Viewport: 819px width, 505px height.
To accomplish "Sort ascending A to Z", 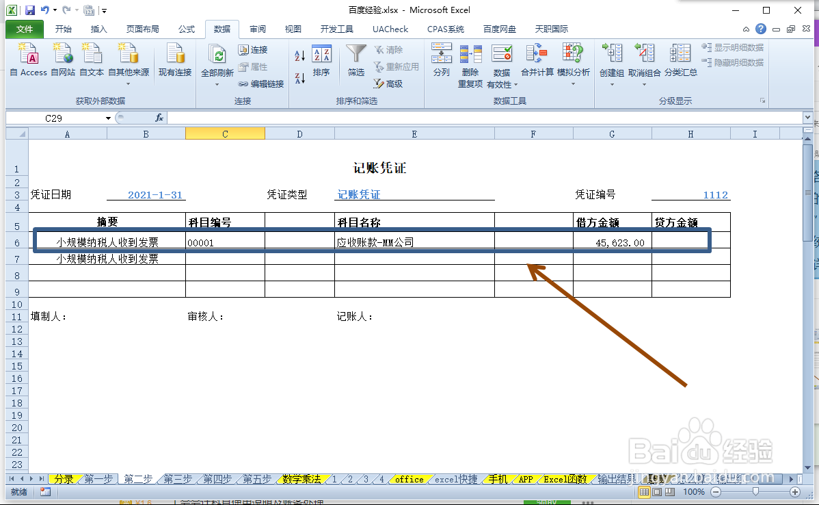I will (x=300, y=55).
